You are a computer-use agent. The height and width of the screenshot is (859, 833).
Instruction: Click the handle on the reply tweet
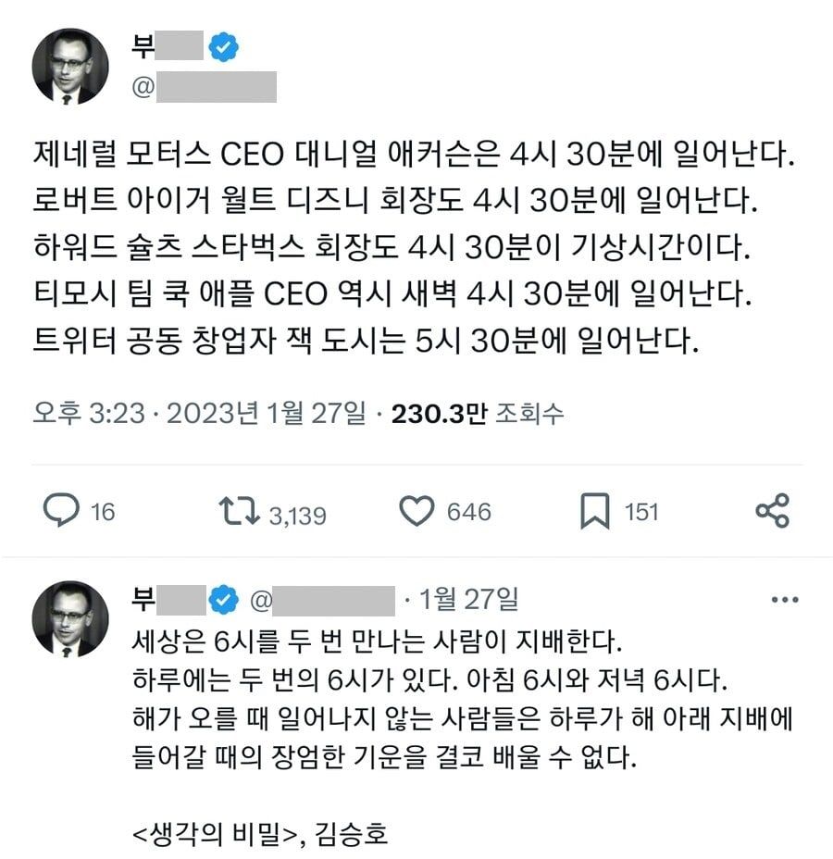pyautogui.click(x=324, y=600)
